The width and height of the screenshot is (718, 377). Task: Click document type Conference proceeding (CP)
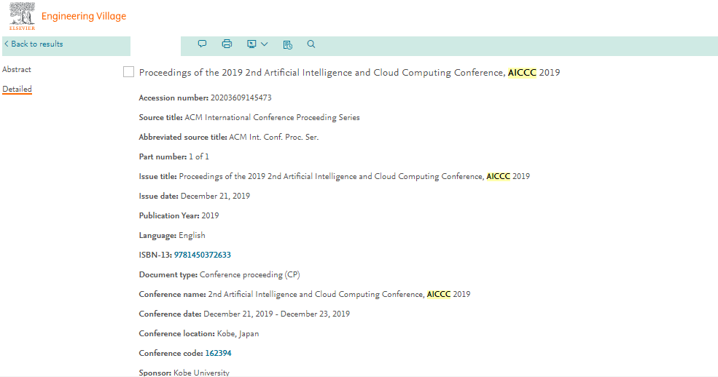tap(249, 274)
